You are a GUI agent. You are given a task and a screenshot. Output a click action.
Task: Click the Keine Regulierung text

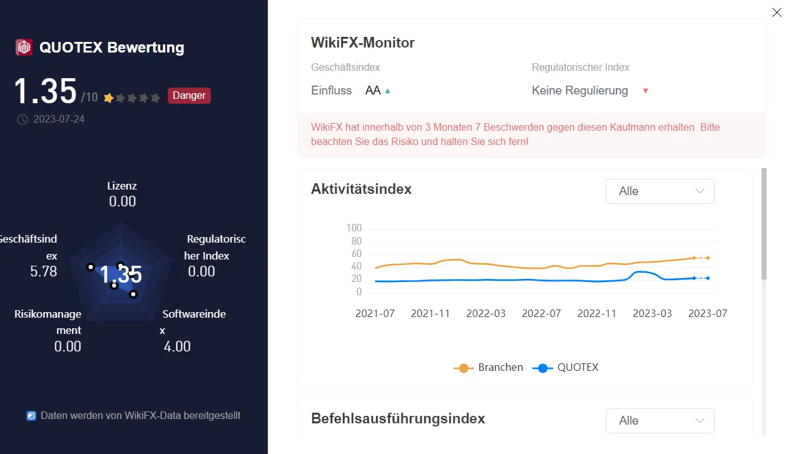point(580,91)
